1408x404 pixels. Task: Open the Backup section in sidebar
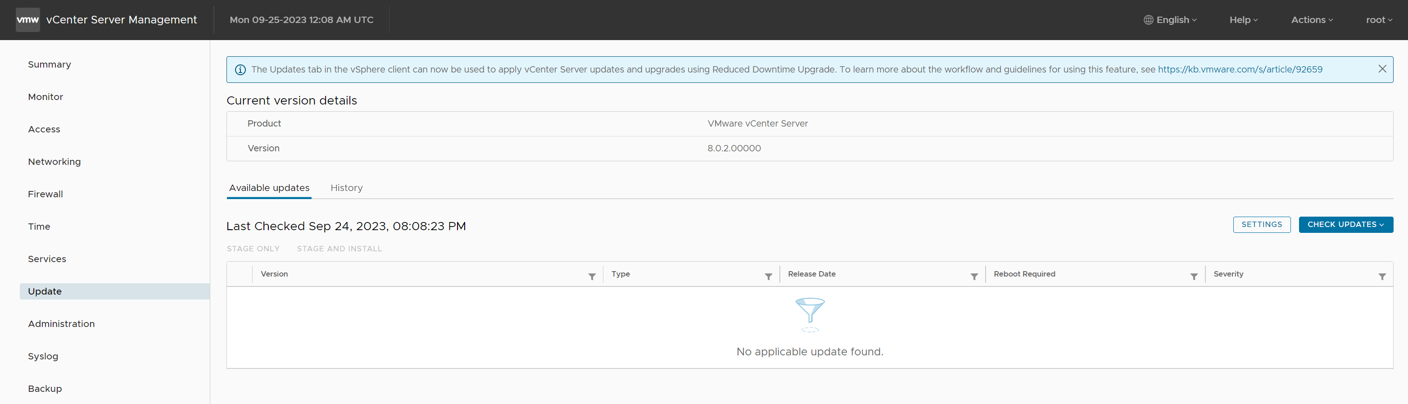(45, 389)
